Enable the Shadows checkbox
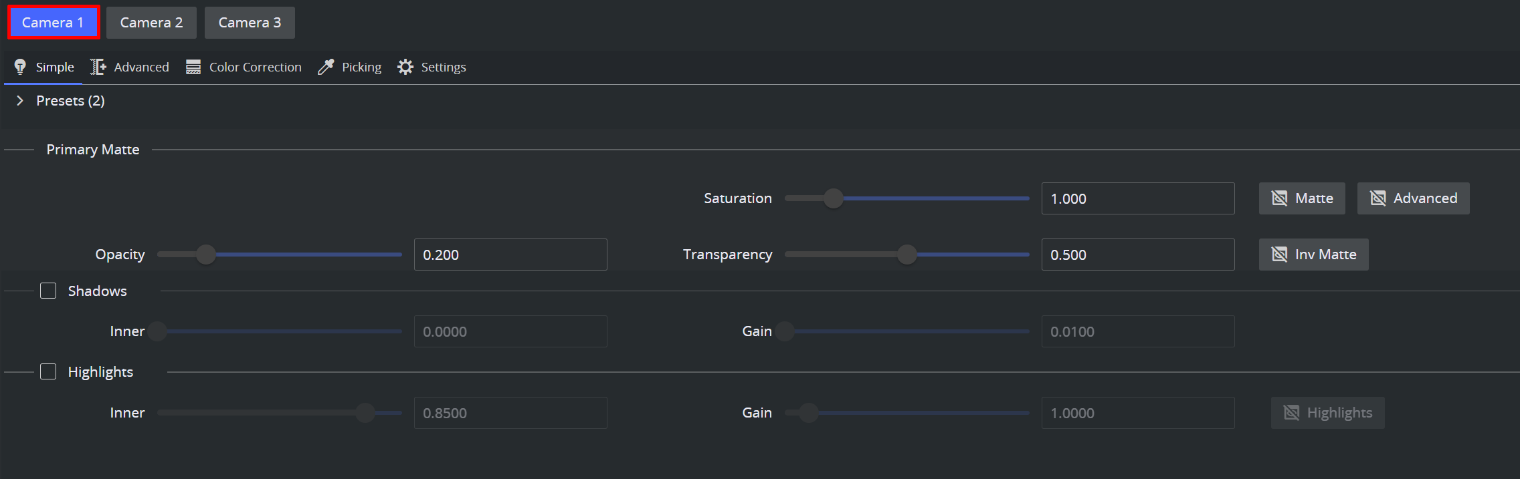1520x479 pixels. [48, 291]
